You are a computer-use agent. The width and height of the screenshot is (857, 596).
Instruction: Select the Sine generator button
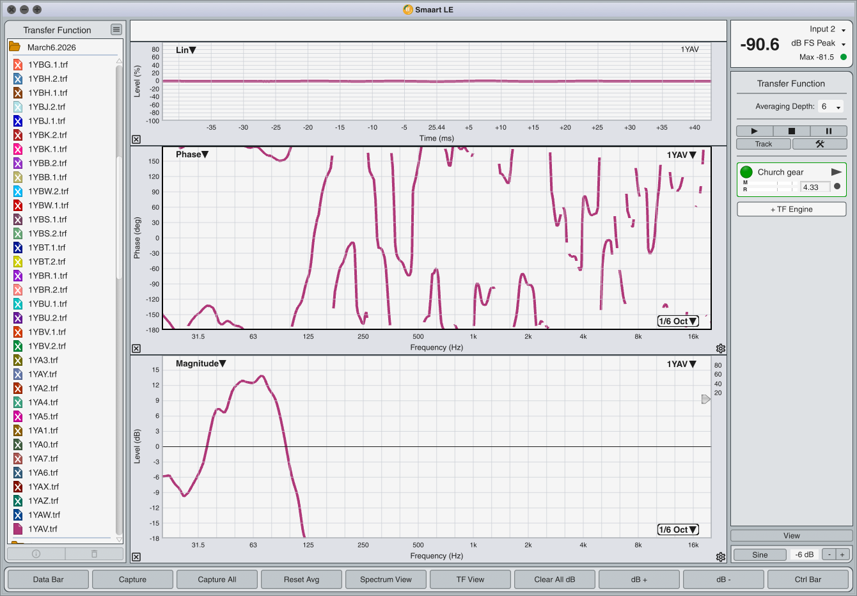coord(760,554)
